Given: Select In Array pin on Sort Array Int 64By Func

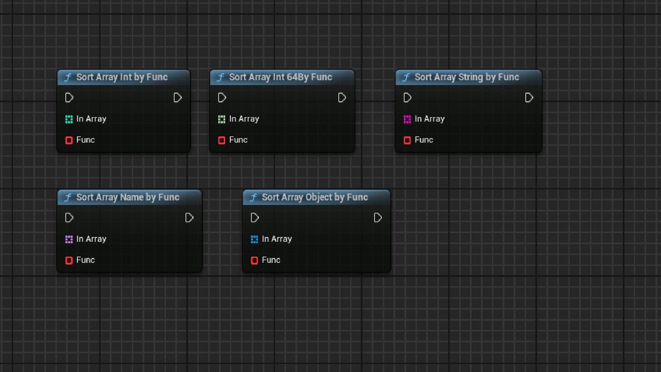Looking at the screenshot, I should click(x=222, y=119).
